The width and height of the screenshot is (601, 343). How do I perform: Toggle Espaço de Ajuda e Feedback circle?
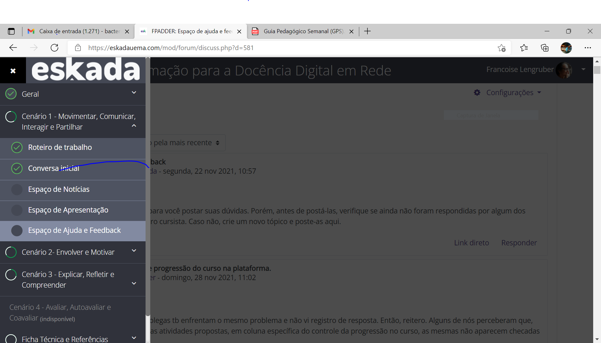[17, 231]
